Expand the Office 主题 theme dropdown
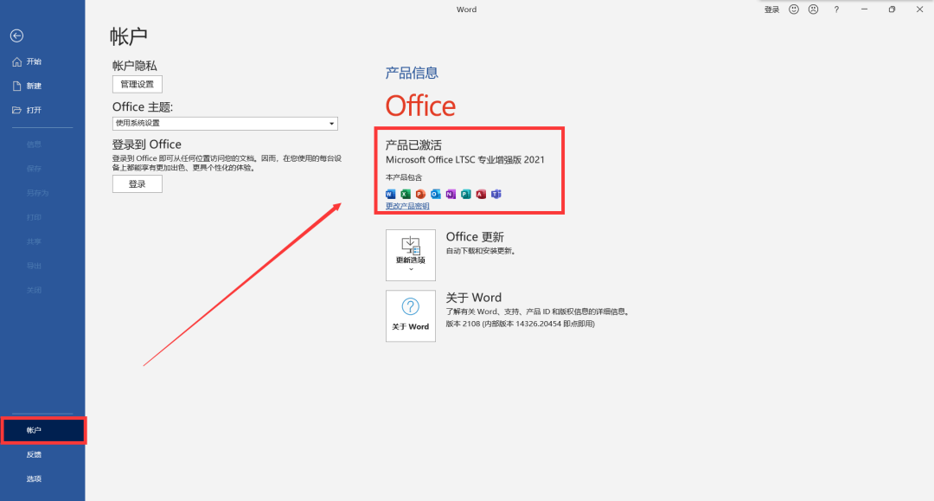 (x=225, y=124)
